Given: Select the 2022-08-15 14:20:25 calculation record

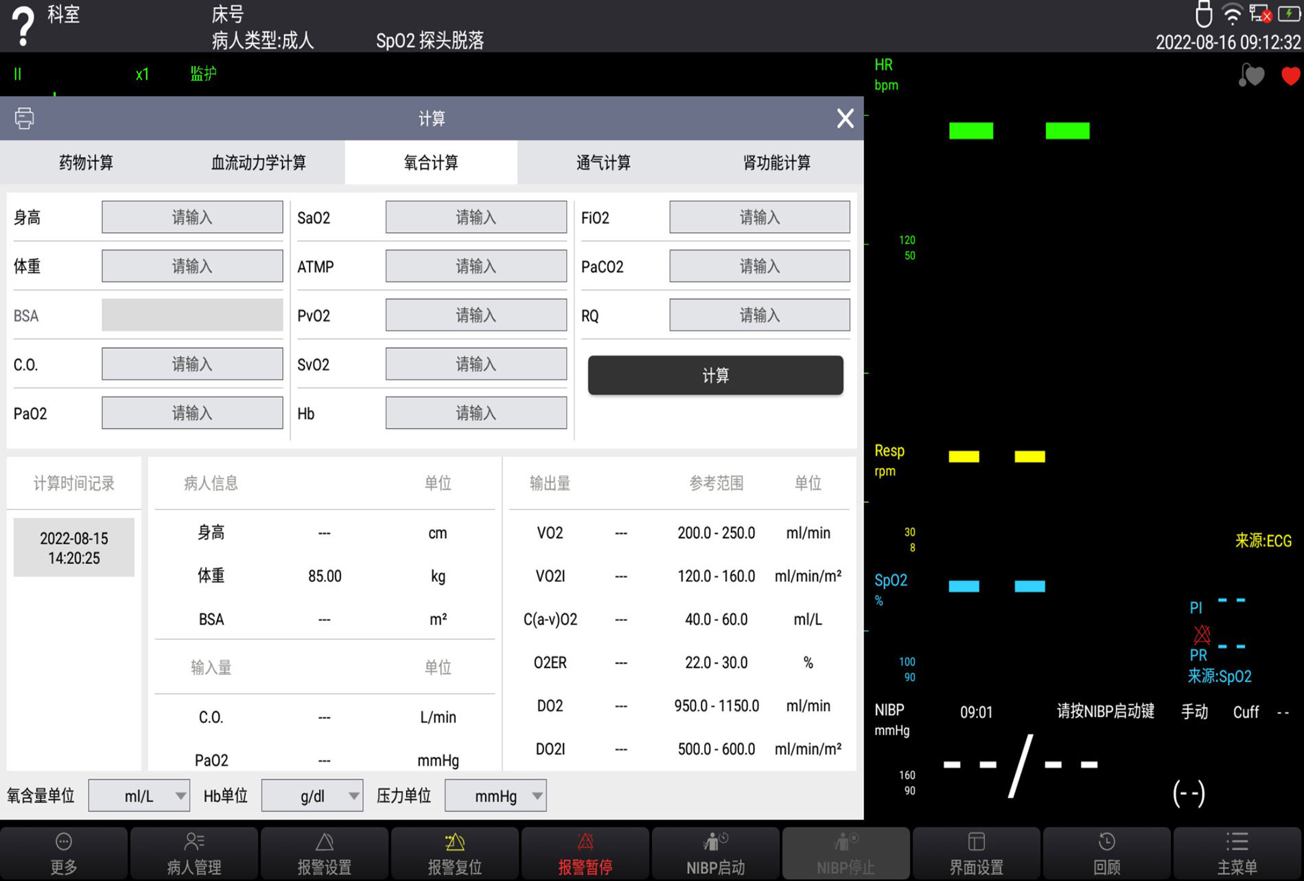Looking at the screenshot, I should (74, 548).
